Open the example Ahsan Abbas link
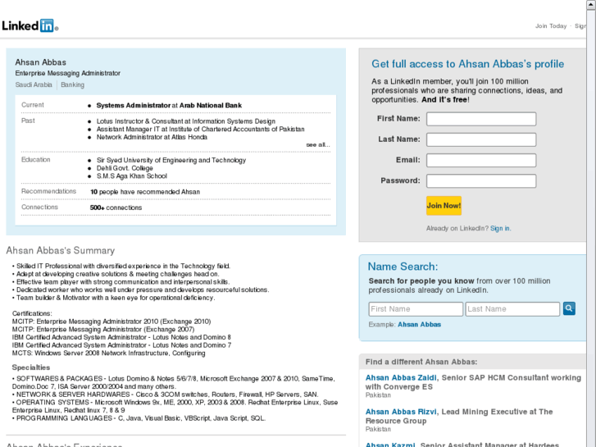 tap(419, 325)
